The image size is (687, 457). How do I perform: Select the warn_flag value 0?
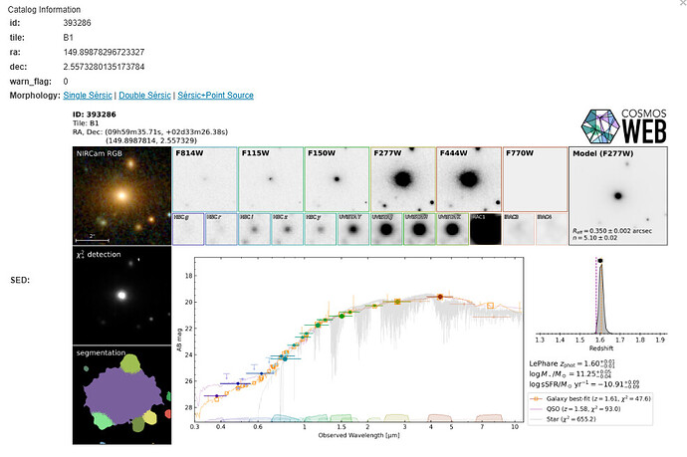coord(66,81)
